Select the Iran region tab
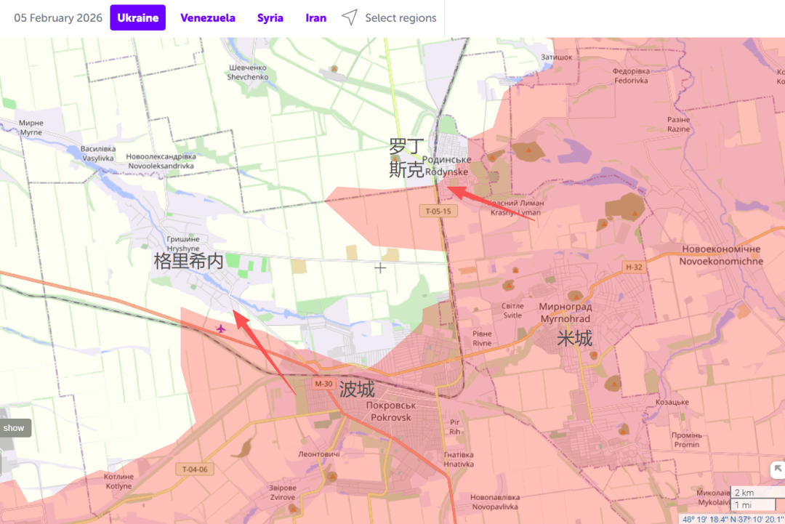Viewport: 785px width, 524px height. (x=315, y=18)
